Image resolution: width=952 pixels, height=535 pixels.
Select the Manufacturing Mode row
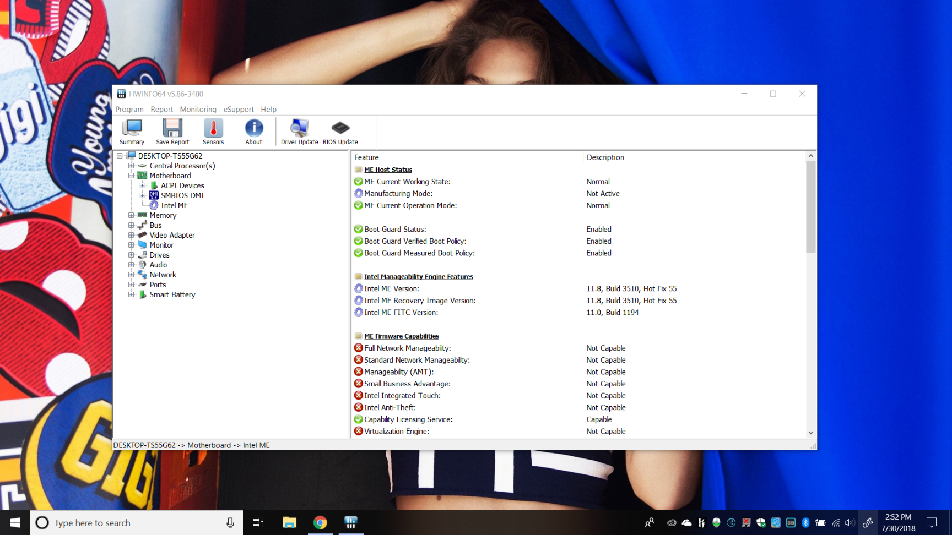point(578,194)
